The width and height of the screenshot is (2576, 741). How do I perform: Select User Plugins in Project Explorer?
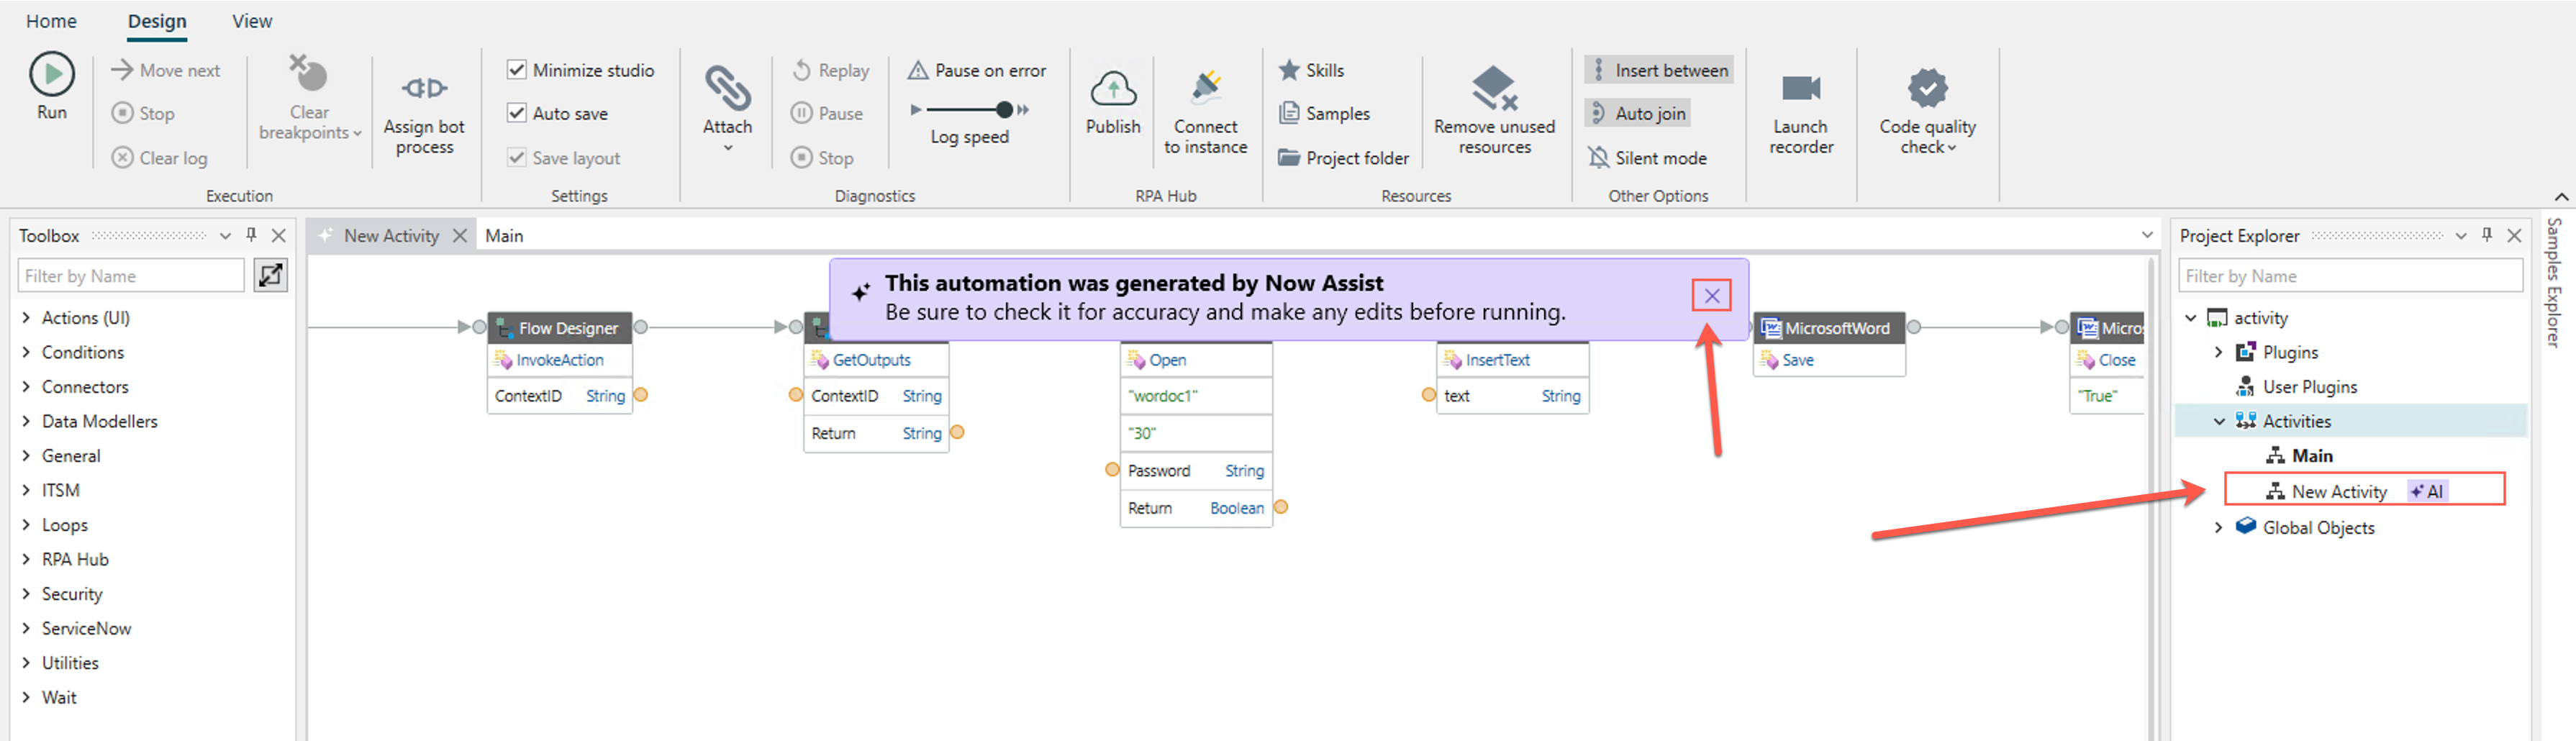click(2309, 386)
